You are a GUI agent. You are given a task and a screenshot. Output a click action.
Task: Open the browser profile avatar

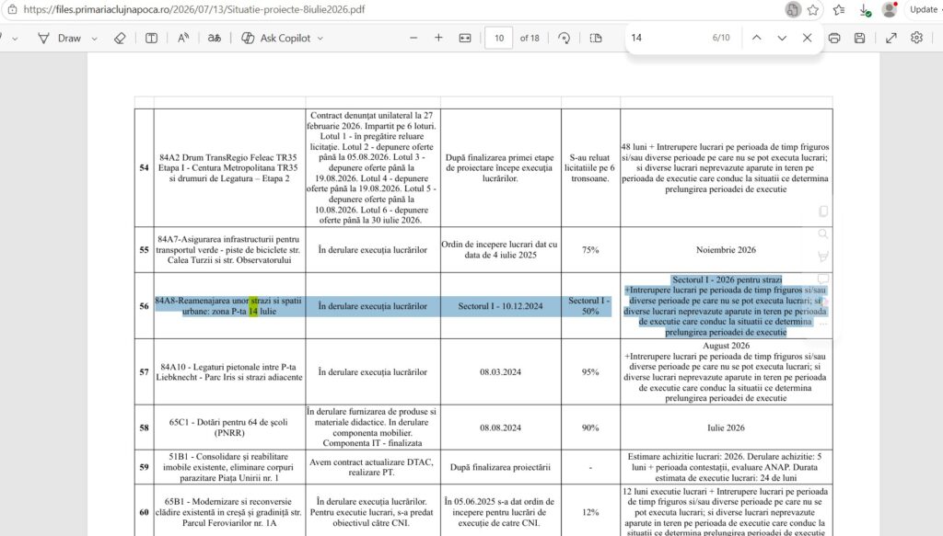click(x=890, y=9)
